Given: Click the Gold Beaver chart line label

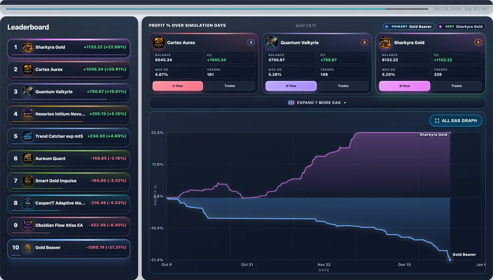Looking at the screenshot, I should click(x=464, y=254).
